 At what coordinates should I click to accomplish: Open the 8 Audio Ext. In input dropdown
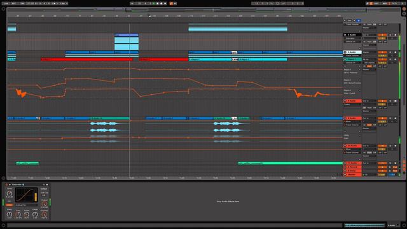(x=369, y=101)
